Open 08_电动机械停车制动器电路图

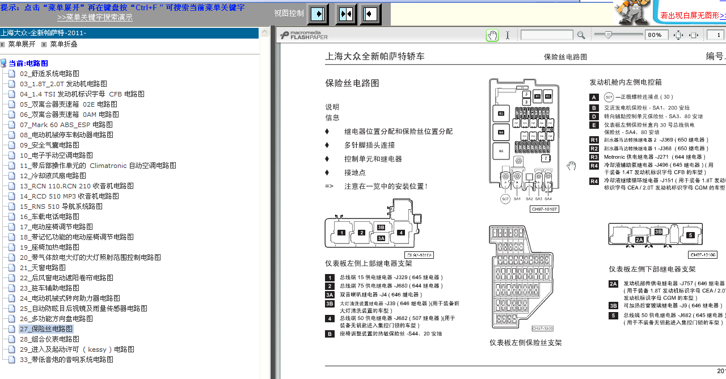coord(67,135)
